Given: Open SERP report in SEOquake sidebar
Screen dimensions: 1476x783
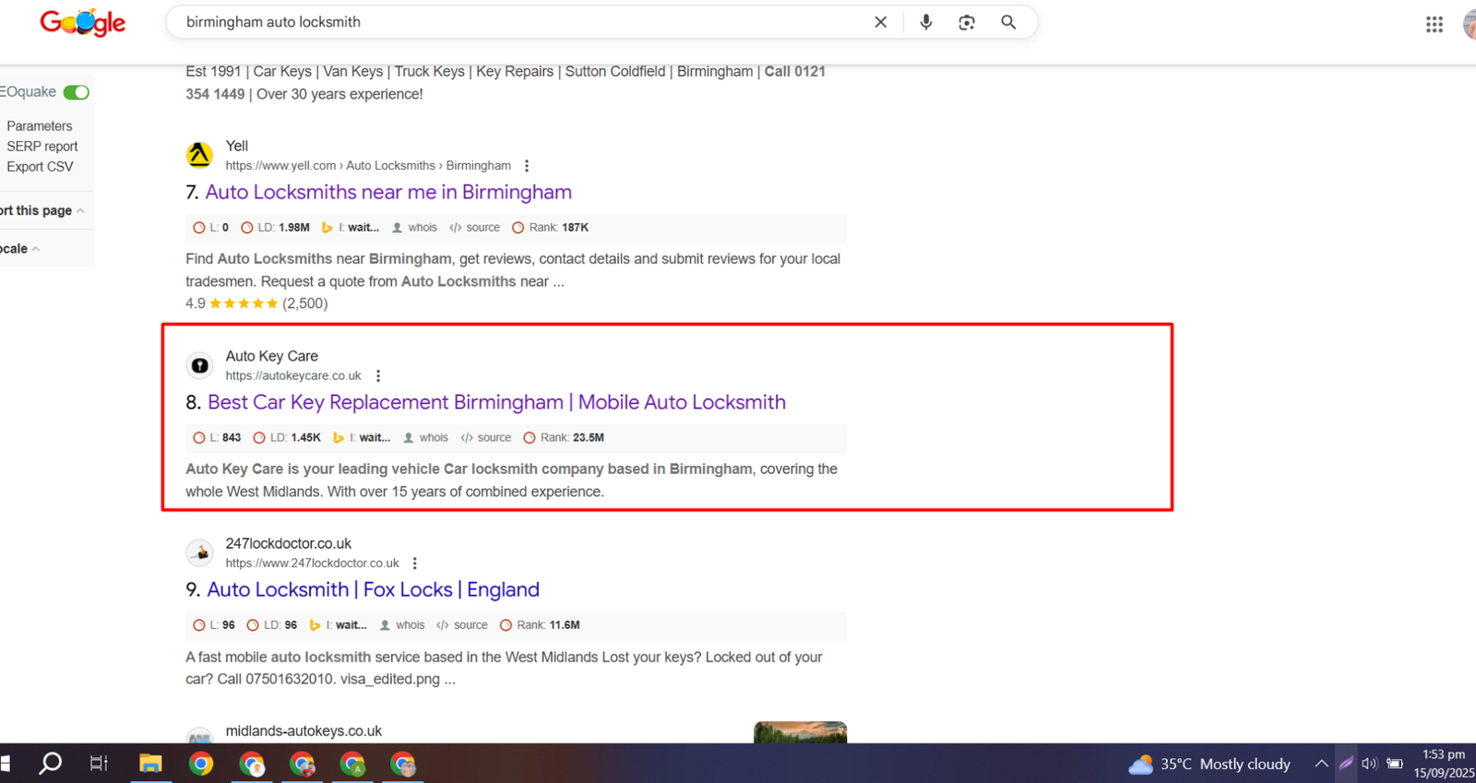Looking at the screenshot, I should [42, 147].
